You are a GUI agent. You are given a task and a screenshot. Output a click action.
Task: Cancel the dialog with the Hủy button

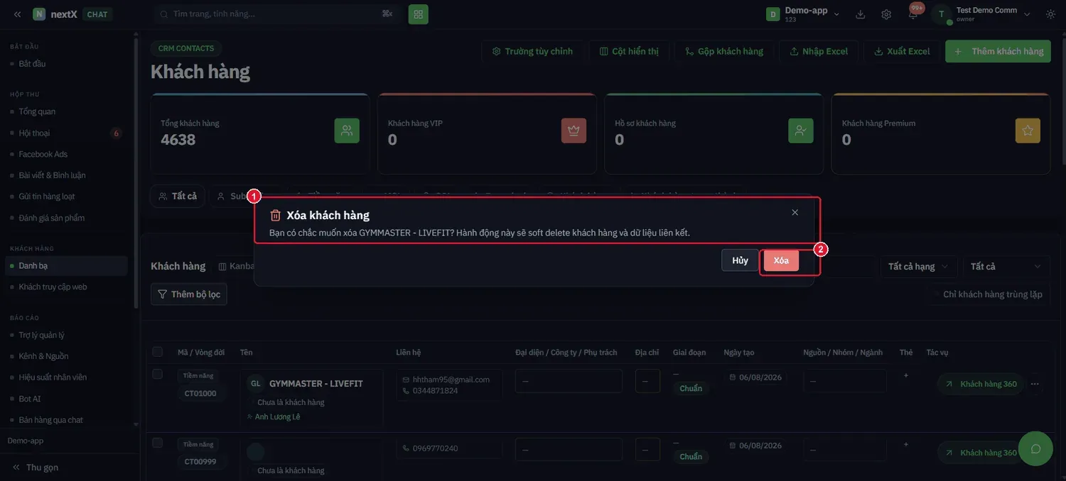pyautogui.click(x=740, y=260)
